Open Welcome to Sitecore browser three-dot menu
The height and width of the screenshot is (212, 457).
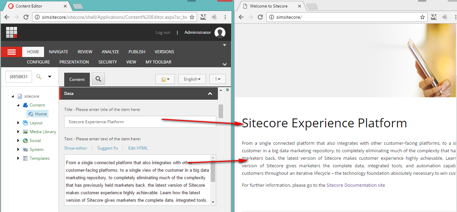pos(456,17)
